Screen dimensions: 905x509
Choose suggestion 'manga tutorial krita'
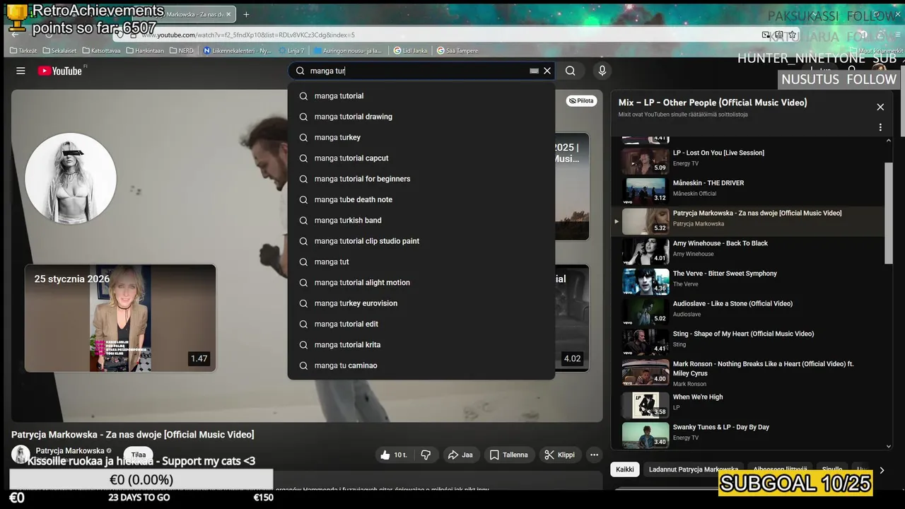(x=421, y=345)
